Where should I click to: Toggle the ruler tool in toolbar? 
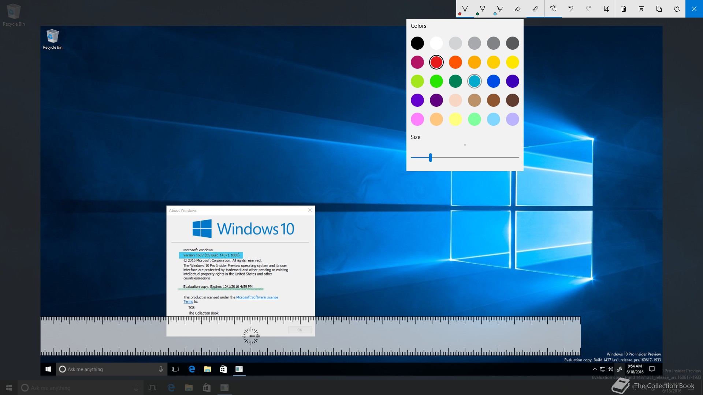coord(535,9)
